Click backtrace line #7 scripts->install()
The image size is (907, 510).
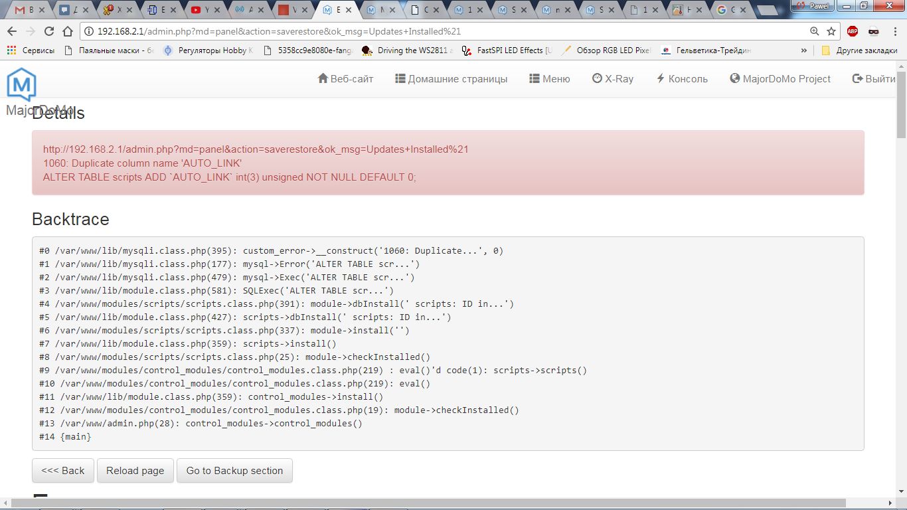(188, 344)
